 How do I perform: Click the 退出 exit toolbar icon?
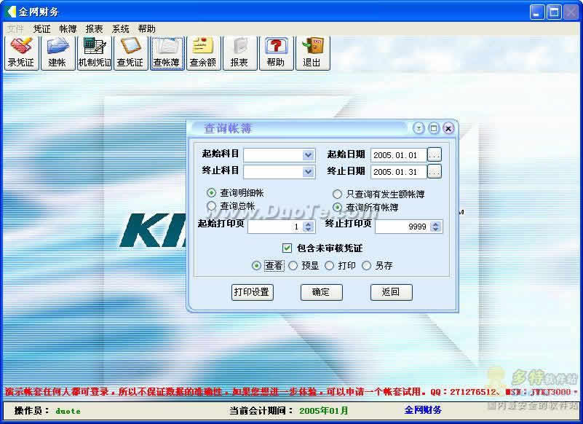(312, 53)
